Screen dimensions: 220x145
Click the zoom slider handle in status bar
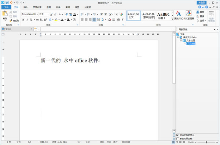click(x=206, y=142)
